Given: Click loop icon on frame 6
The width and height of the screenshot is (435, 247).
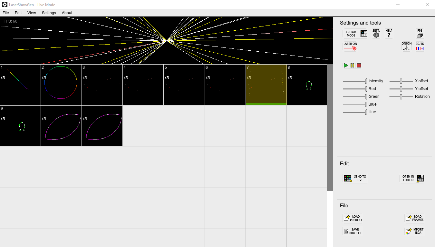Looking at the screenshot, I should 208,77.
